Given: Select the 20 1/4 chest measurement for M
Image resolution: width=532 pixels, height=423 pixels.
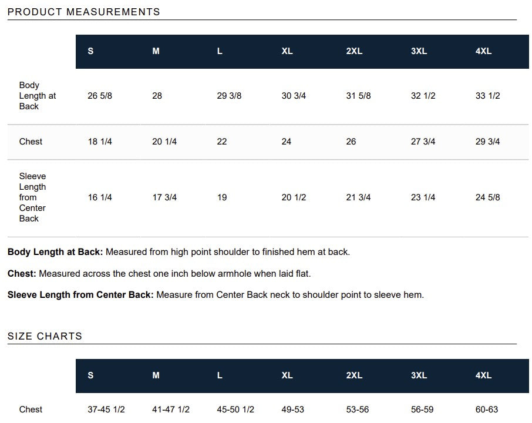Looking at the screenshot, I should tap(164, 142).
